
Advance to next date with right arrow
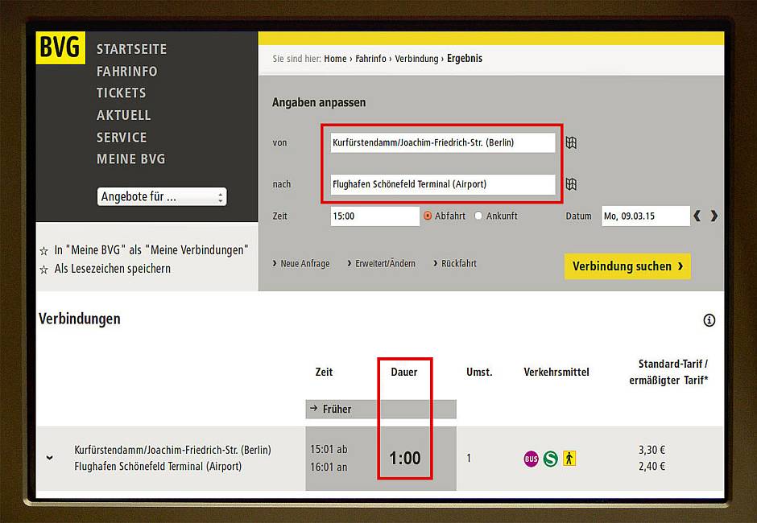pos(714,216)
